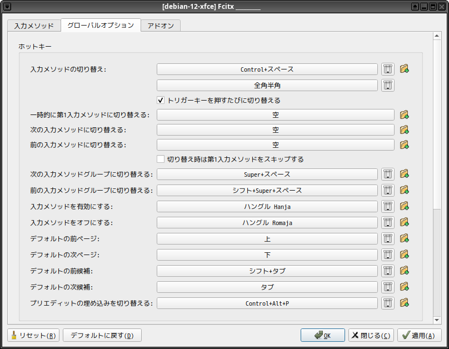Clear the Control+スペース switching hotkey
Image resolution: width=449 pixels, height=349 pixels.
tap(387, 69)
